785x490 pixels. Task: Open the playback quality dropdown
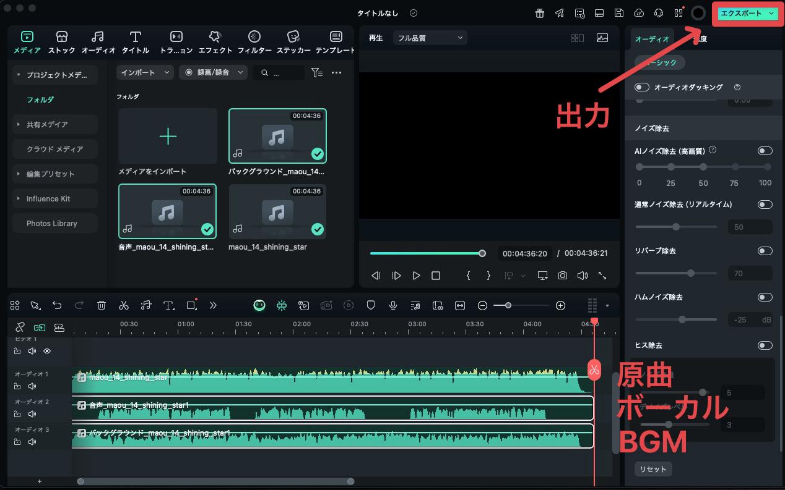point(430,38)
